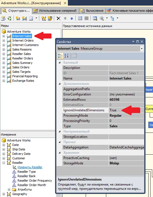
Task: Expand the Internet Orders measure group
Action: [4, 40]
